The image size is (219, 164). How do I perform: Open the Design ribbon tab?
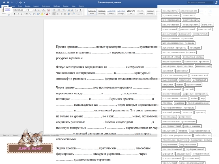pyautogui.click(x=28, y=6)
